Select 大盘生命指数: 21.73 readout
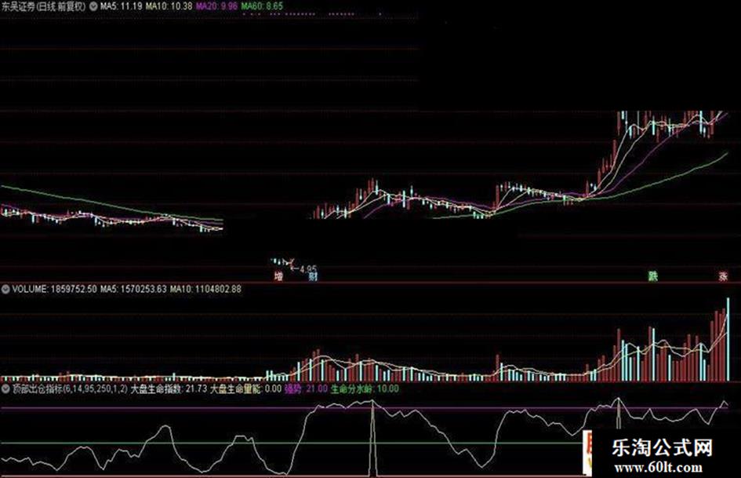The width and height of the screenshot is (741, 478). click(169, 389)
